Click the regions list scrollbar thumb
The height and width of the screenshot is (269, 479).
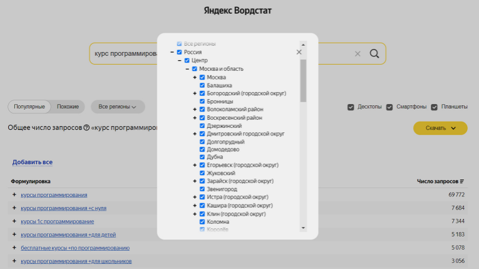tap(303, 81)
